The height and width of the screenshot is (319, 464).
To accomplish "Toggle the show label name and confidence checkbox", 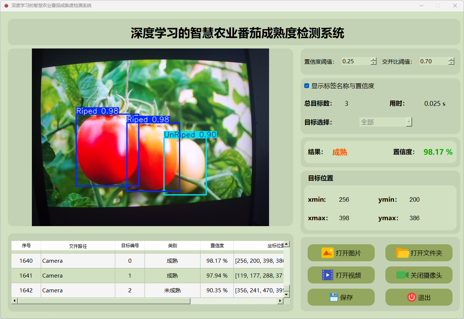I will 307,86.
